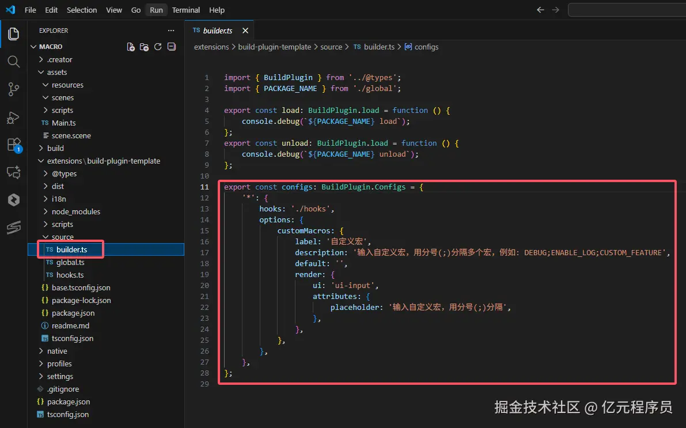Open Explorer's more actions ellipsis menu

[170, 31]
